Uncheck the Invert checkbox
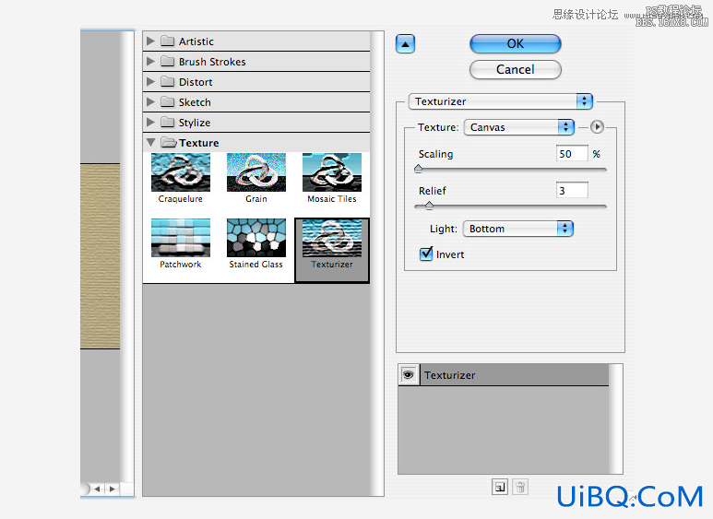The height and width of the screenshot is (519, 713). click(426, 254)
